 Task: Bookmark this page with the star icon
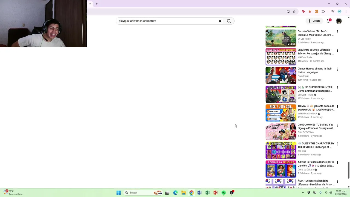click(x=294, y=11)
